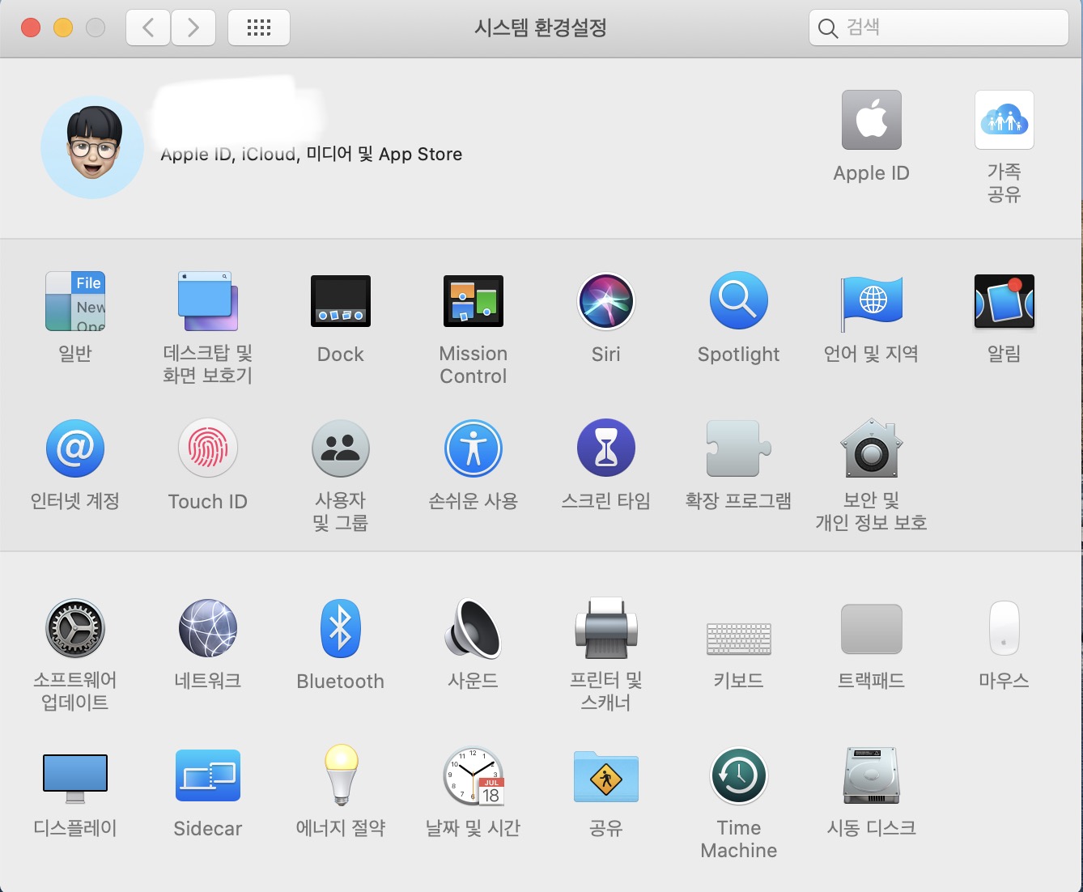Open 가족 공유 (Family Sharing)
The width and height of the screenshot is (1083, 892).
coord(1004,120)
